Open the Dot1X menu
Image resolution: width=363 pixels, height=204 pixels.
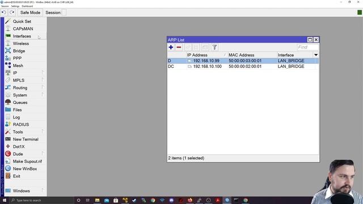point(19,147)
